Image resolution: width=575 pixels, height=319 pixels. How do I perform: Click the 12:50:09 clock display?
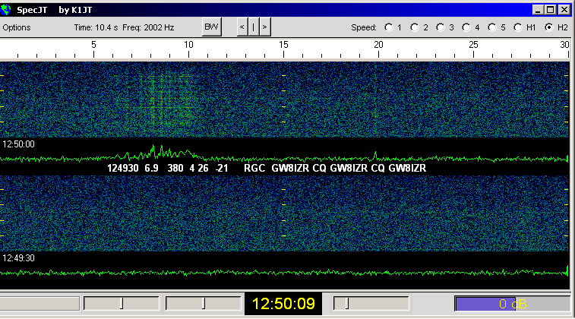[283, 304]
